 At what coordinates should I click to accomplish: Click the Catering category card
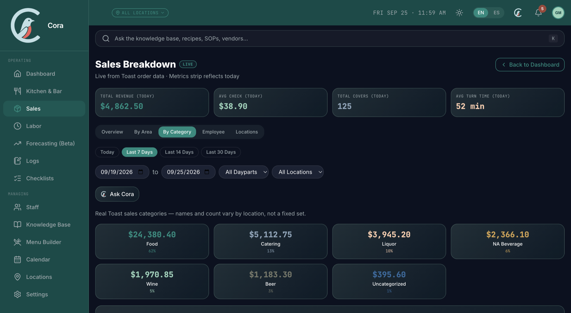coord(270,241)
